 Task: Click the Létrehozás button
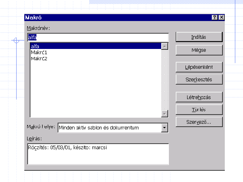(x=199, y=97)
